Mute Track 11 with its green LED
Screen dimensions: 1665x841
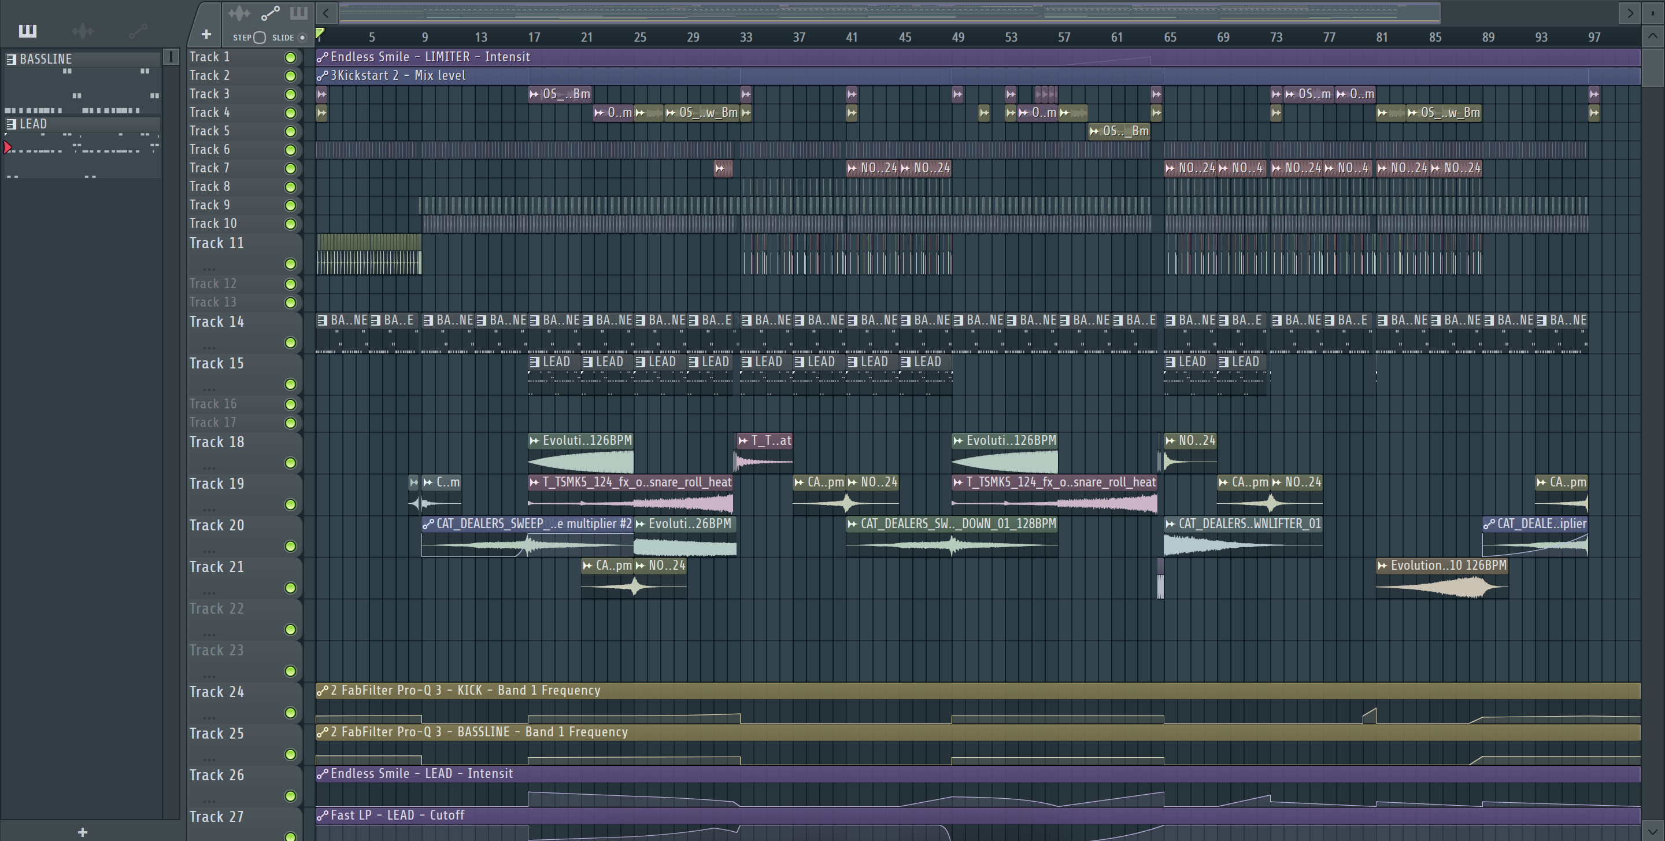(x=291, y=264)
